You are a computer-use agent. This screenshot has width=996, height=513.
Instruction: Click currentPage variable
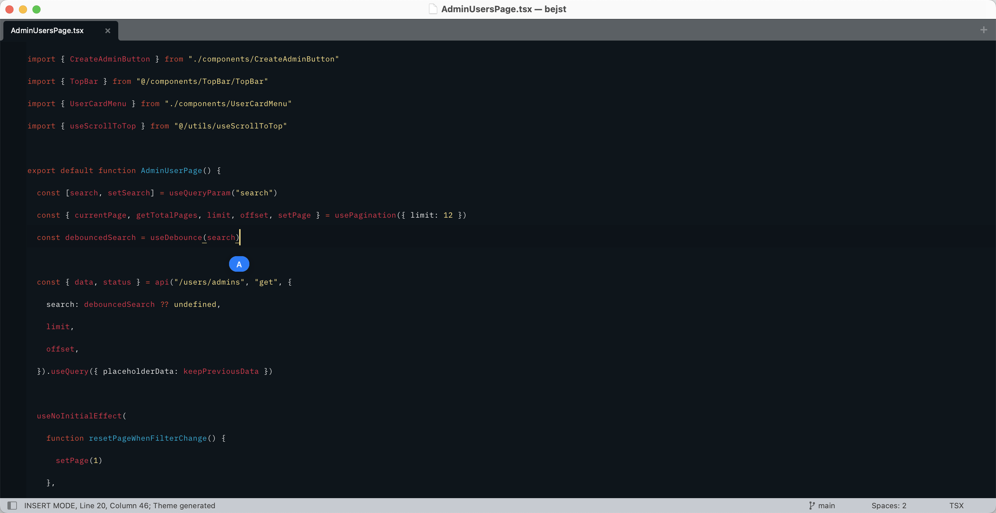click(100, 215)
